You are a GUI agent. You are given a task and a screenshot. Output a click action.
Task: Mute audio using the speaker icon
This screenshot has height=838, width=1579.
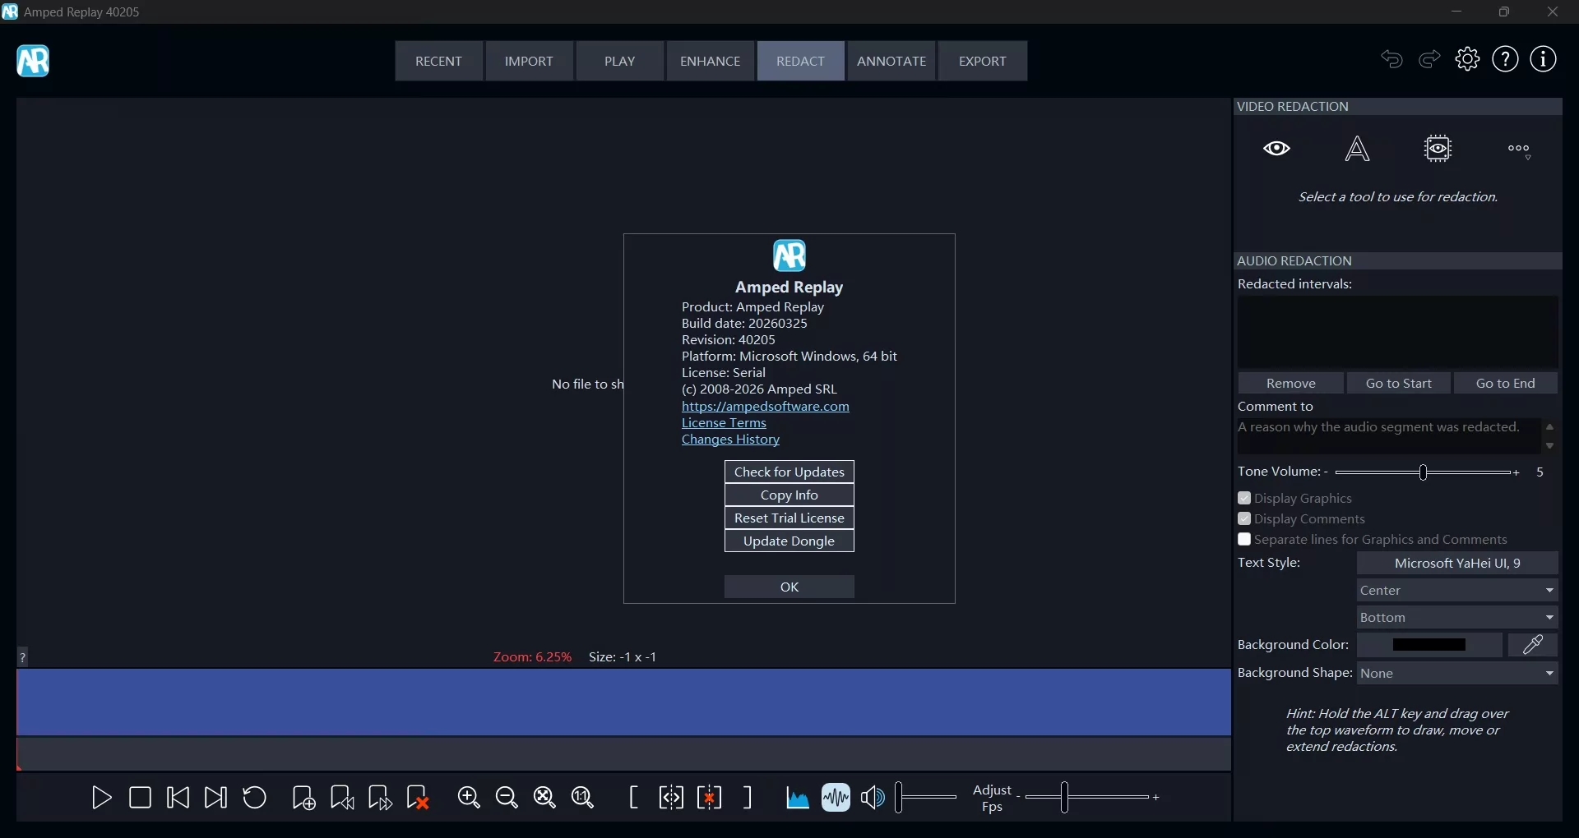tap(874, 798)
